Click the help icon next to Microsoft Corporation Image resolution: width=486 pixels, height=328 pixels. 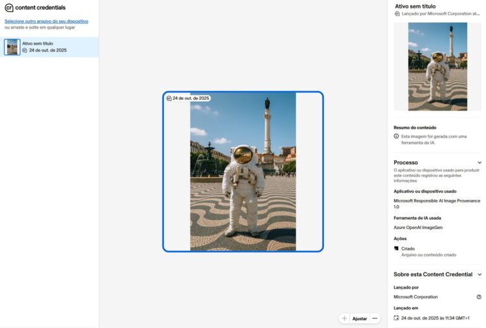(479, 297)
